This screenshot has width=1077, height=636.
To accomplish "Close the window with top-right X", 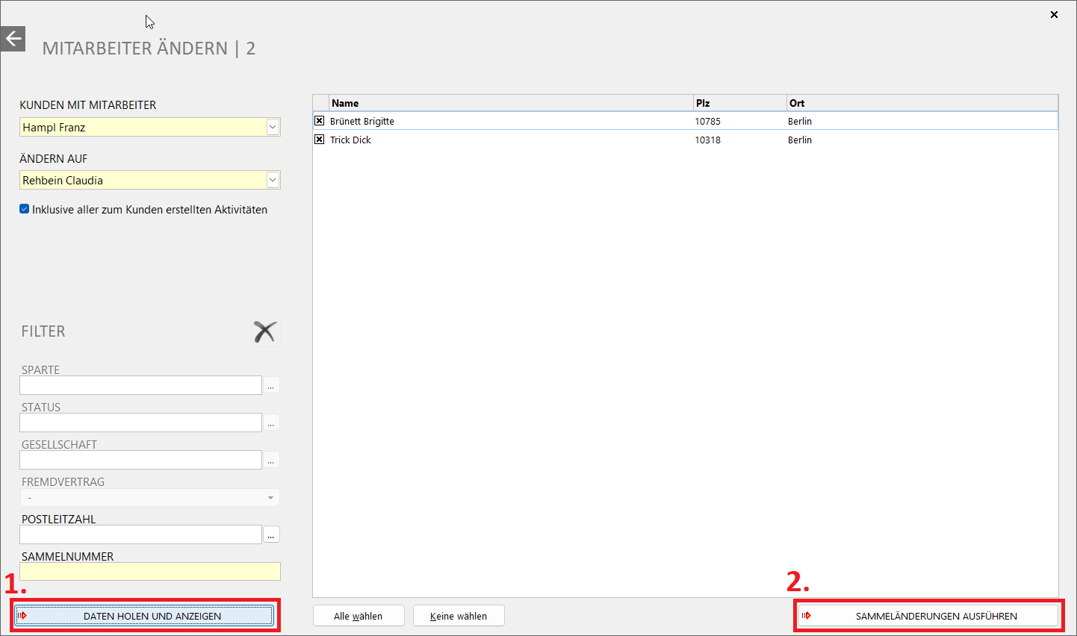I will pos(1054,14).
